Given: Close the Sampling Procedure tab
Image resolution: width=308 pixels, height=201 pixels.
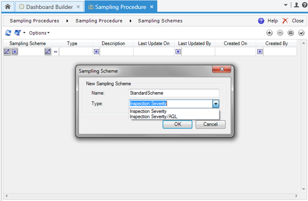Looking at the screenshot, I should (x=152, y=7).
